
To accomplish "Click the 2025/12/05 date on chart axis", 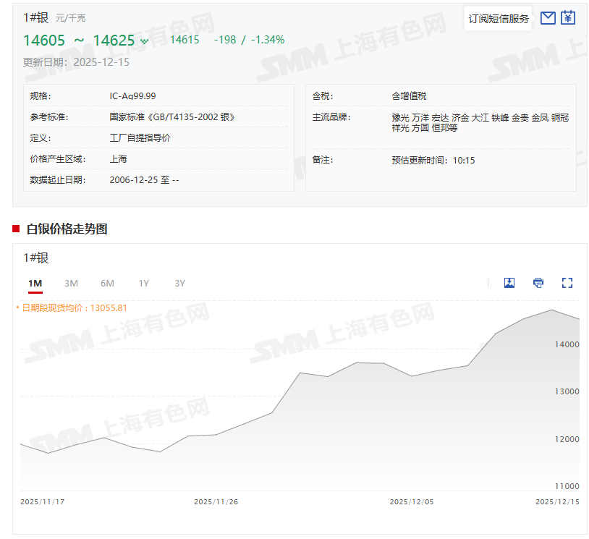I will (x=412, y=501).
